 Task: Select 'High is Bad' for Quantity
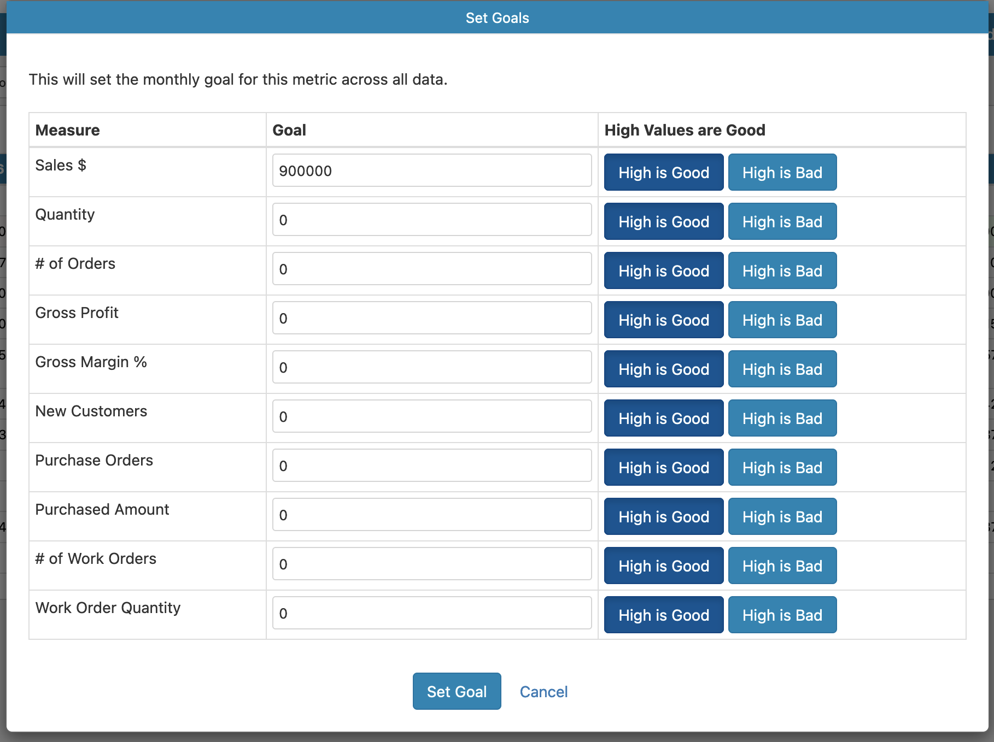782,221
